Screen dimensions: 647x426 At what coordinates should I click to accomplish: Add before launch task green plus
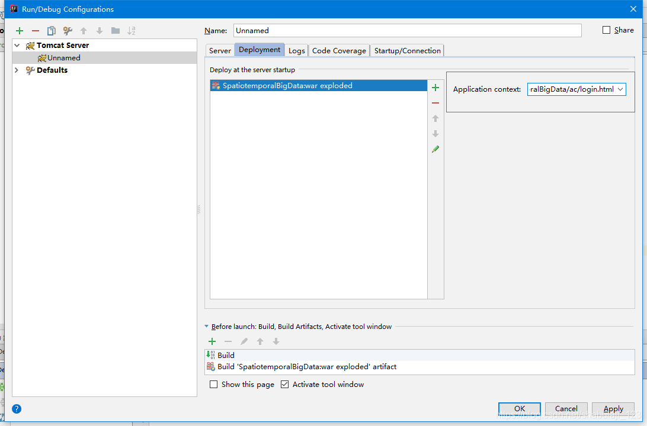[212, 341]
